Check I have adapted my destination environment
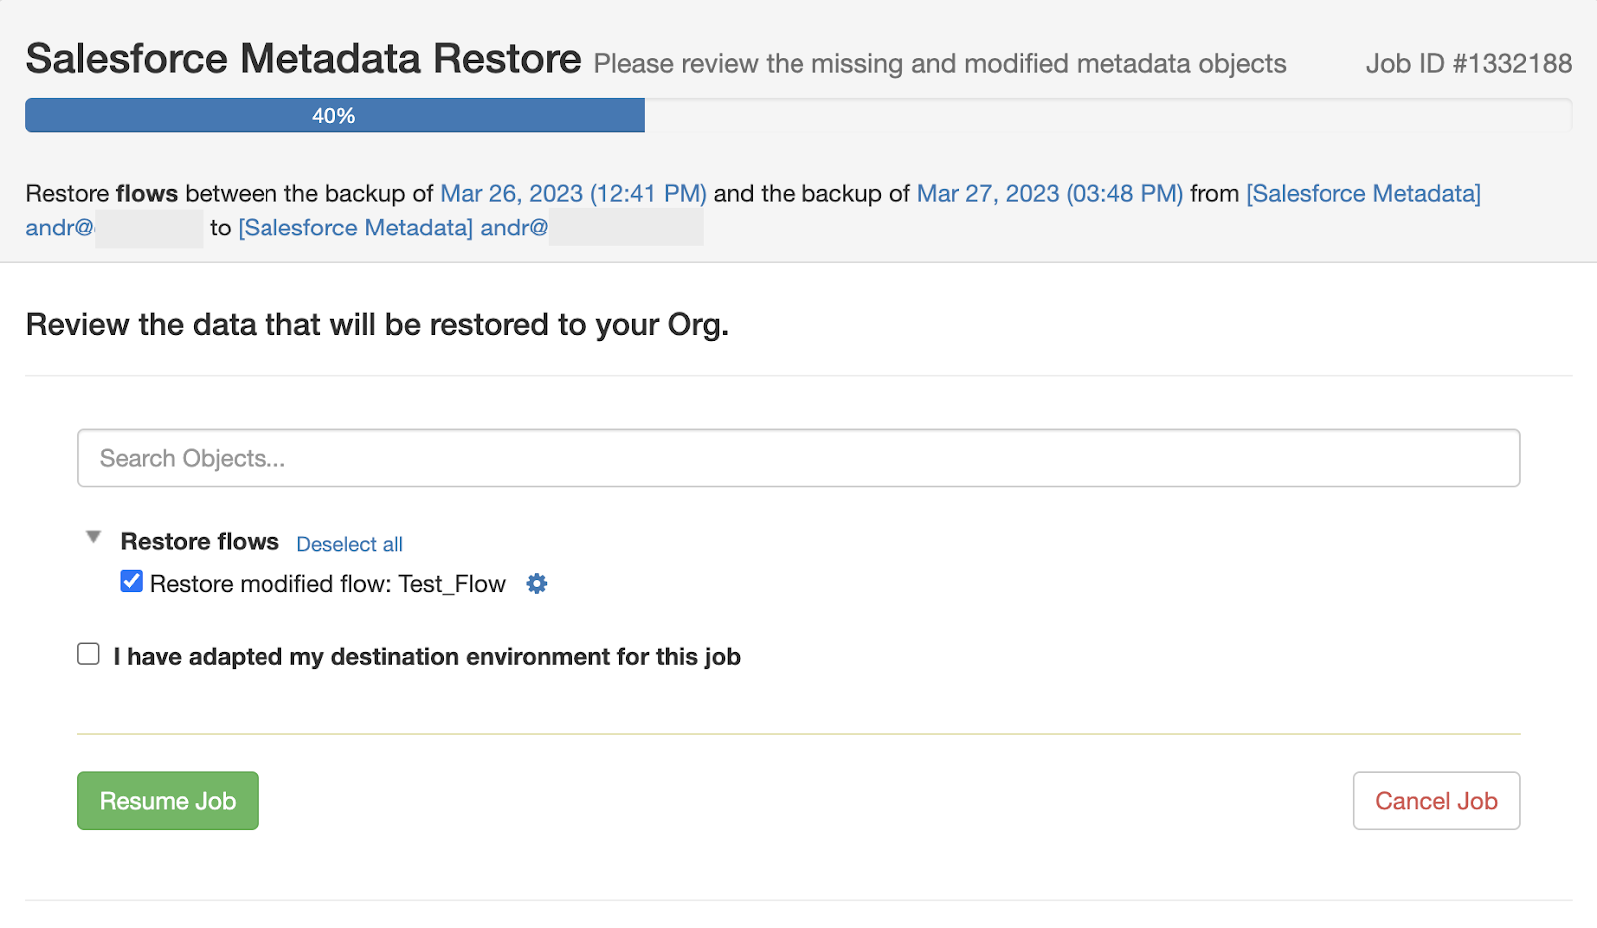The width and height of the screenshot is (1597, 928). click(x=89, y=654)
